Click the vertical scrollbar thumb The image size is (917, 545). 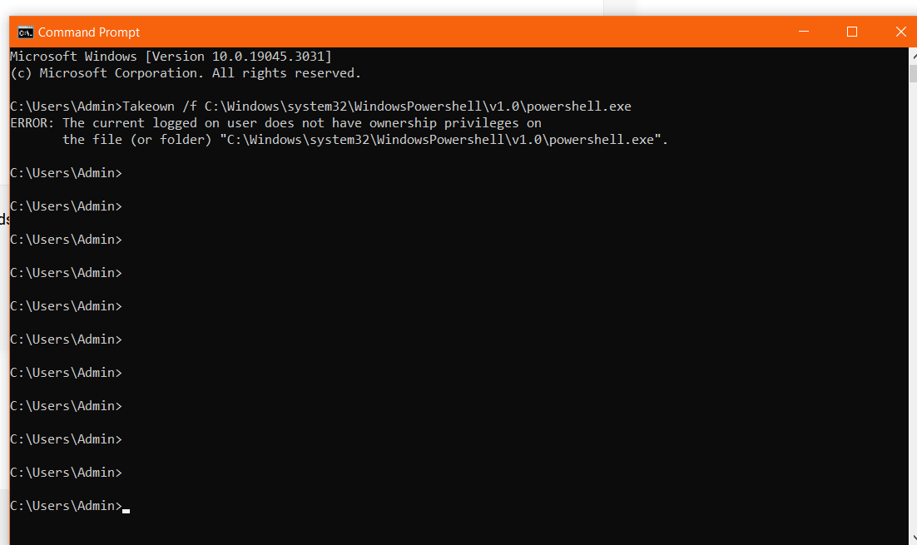click(913, 74)
